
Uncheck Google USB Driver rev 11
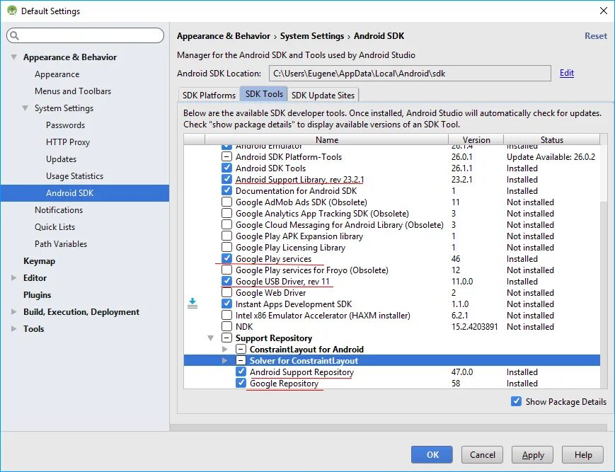tap(226, 282)
